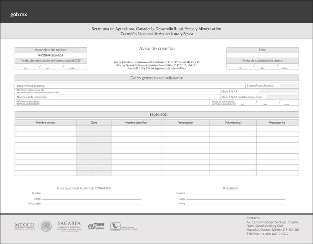This screenshot has height=244, width=313.
Task: Click the 'El declarante' label
Action: tap(231, 188)
